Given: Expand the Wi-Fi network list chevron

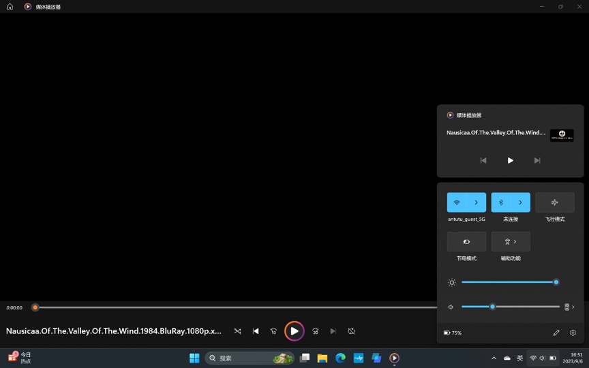Looking at the screenshot, I should [x=477, y=202].
